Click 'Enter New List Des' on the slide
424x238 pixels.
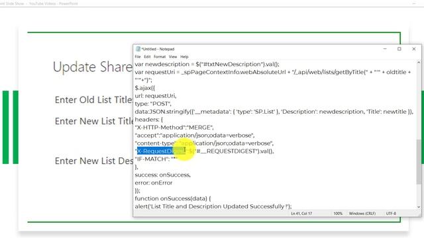click(94, 161)
